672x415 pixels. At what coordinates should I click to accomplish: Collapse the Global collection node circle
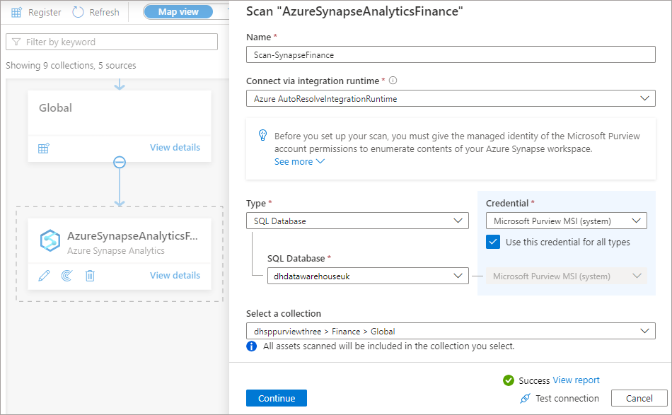tap(119, 163)
